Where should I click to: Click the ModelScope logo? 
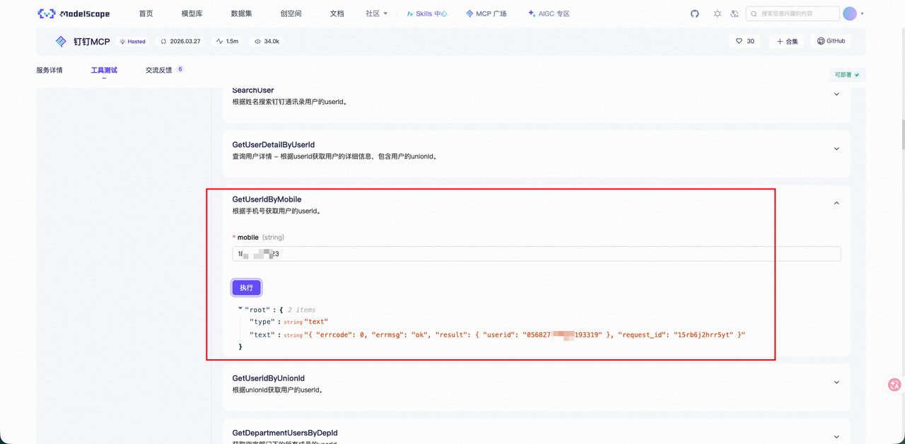tap(73, 13)
